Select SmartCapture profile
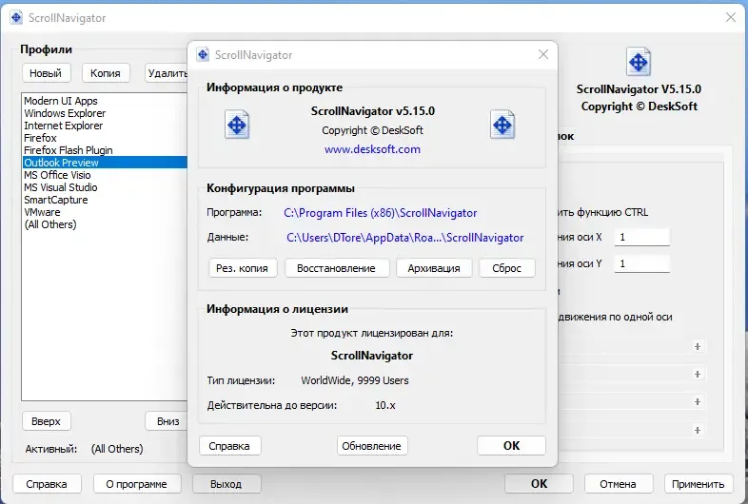Image resolution: width=748 pixels, height=504 pixels. pyautogui.click(x=105, y=200)
